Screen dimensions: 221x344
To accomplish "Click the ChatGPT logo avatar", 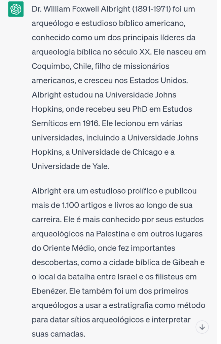I will coord(16,9).
